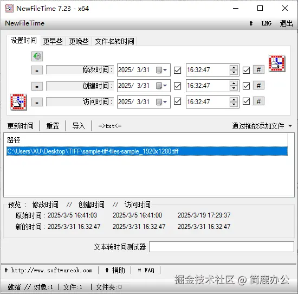The width and height of the screenshot is (298, 294).
Task: Switch to the 更晚些 tab
Action: pos(79,41)
